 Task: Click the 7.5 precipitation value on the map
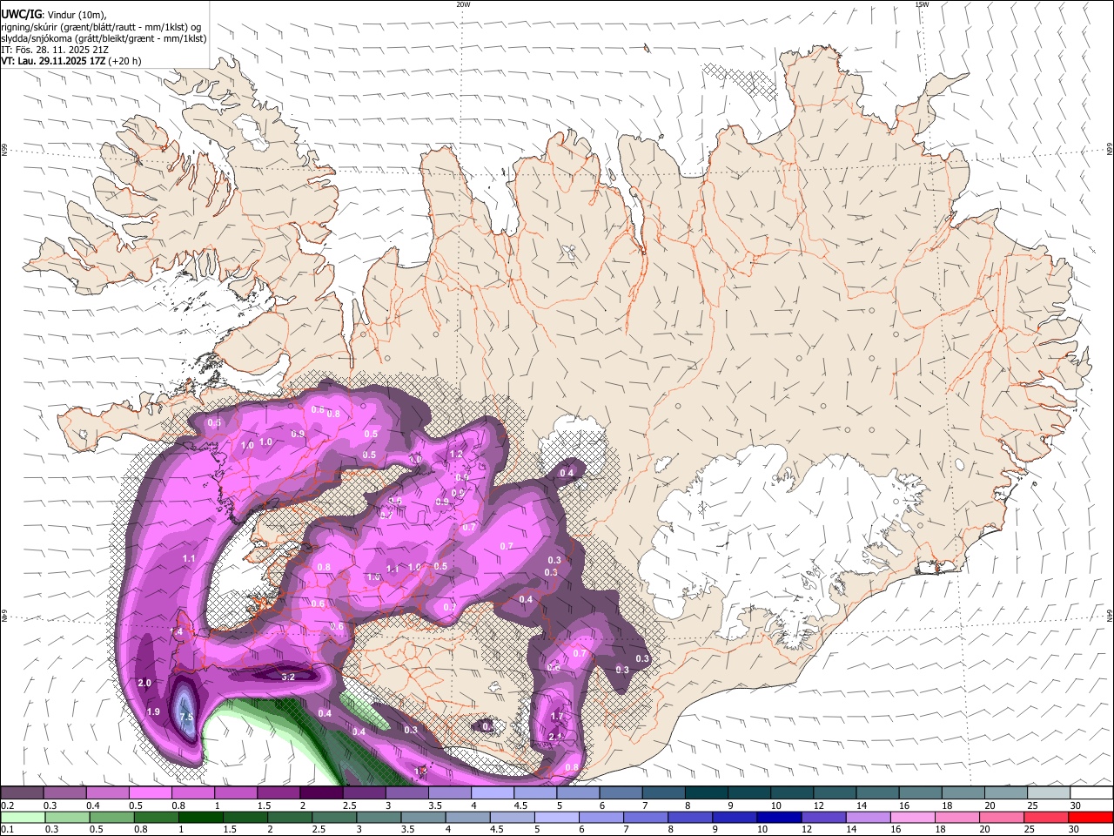point(186,718)
